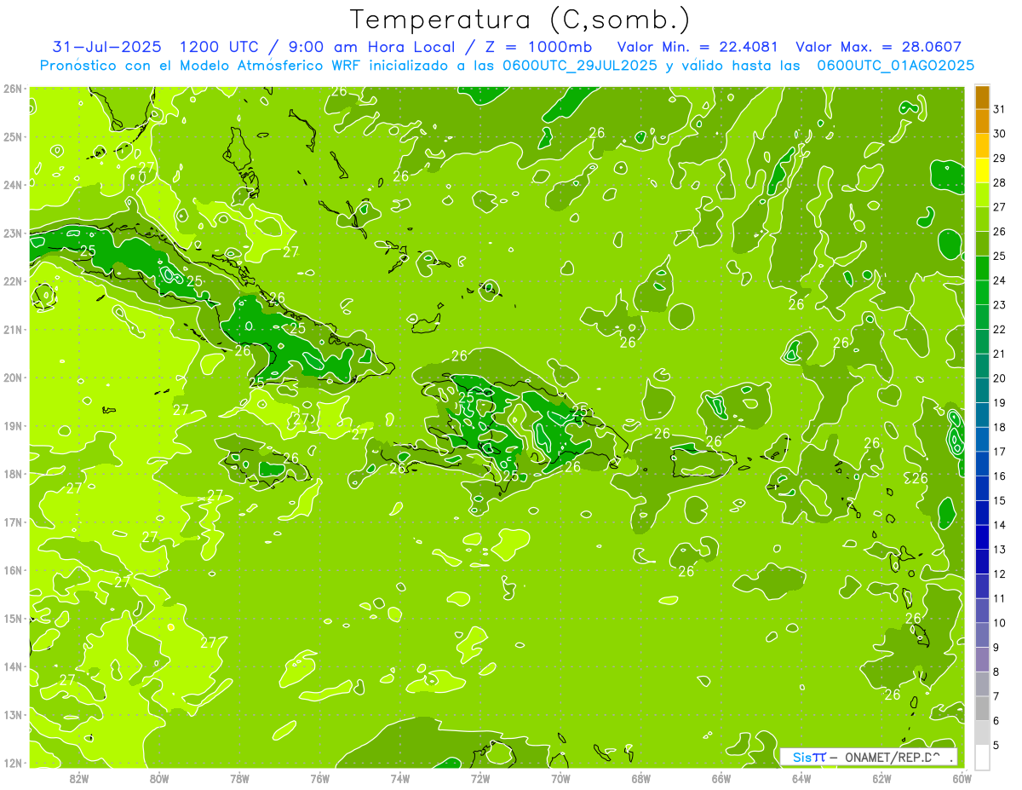1022x790 pixels.
Task: Click the "0600UTC_01AGO2025" valid-until text
Action: [x=895, y=66]
